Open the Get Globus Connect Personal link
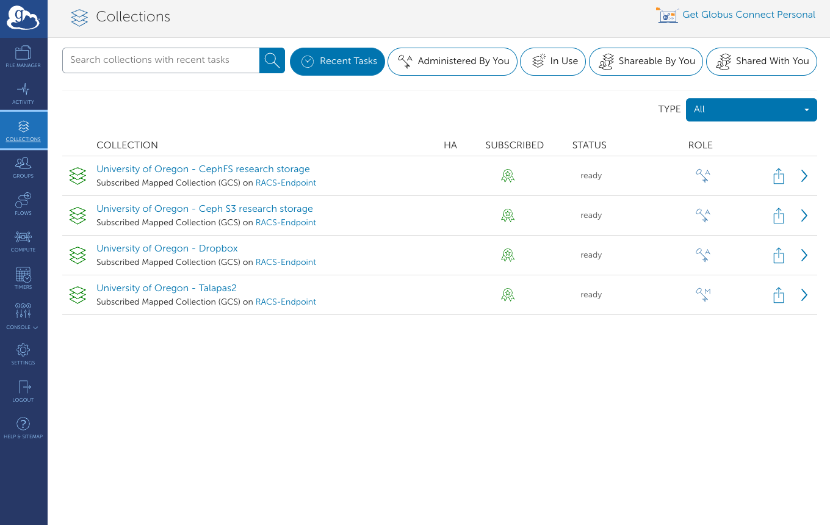The width and height of the screenshot is (830, 525). [748, 15]
